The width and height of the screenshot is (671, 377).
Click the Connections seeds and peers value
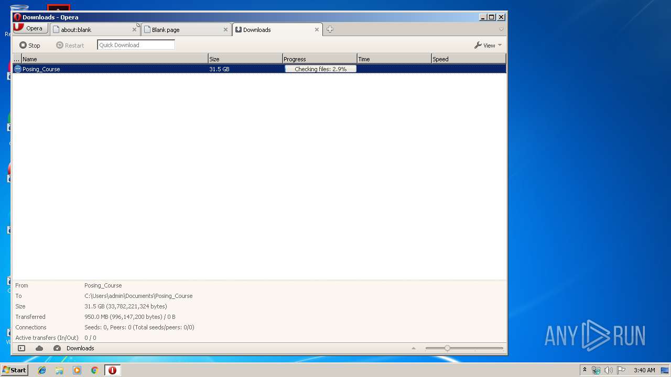[139, 327]
